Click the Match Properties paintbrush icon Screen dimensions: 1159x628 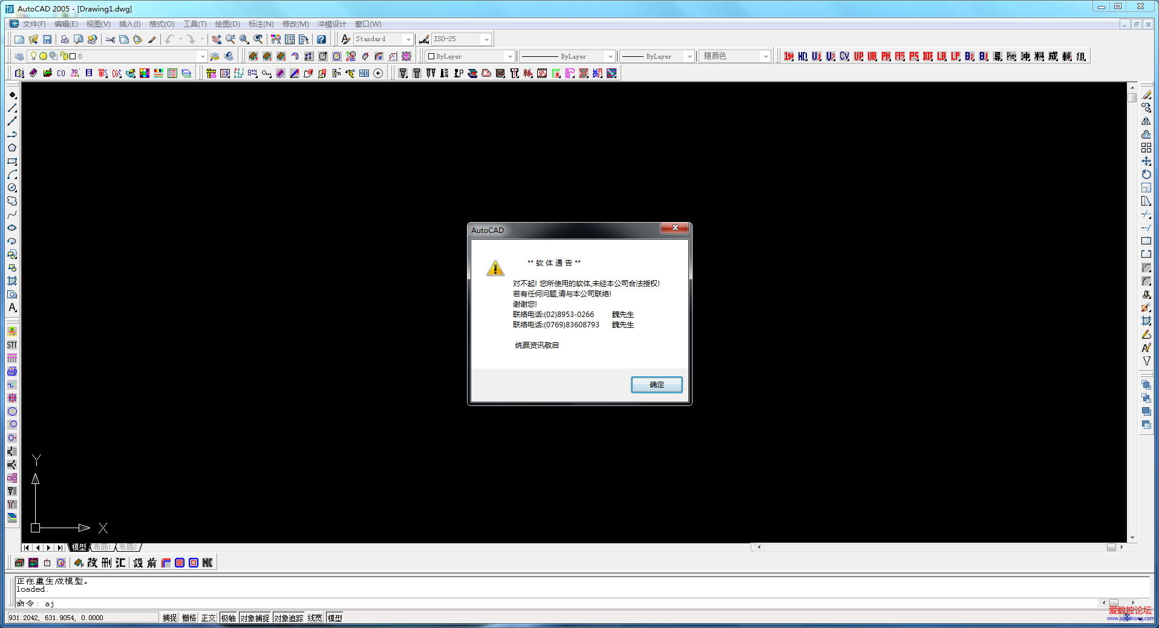pos(152,39)
